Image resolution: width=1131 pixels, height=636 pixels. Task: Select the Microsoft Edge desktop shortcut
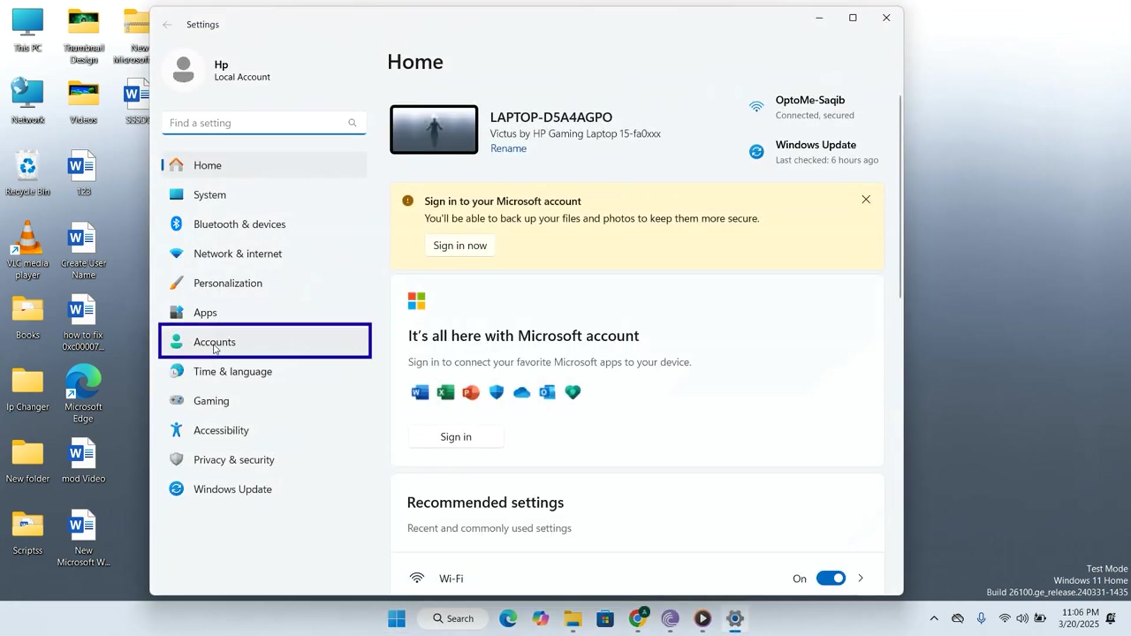point(83,393)
